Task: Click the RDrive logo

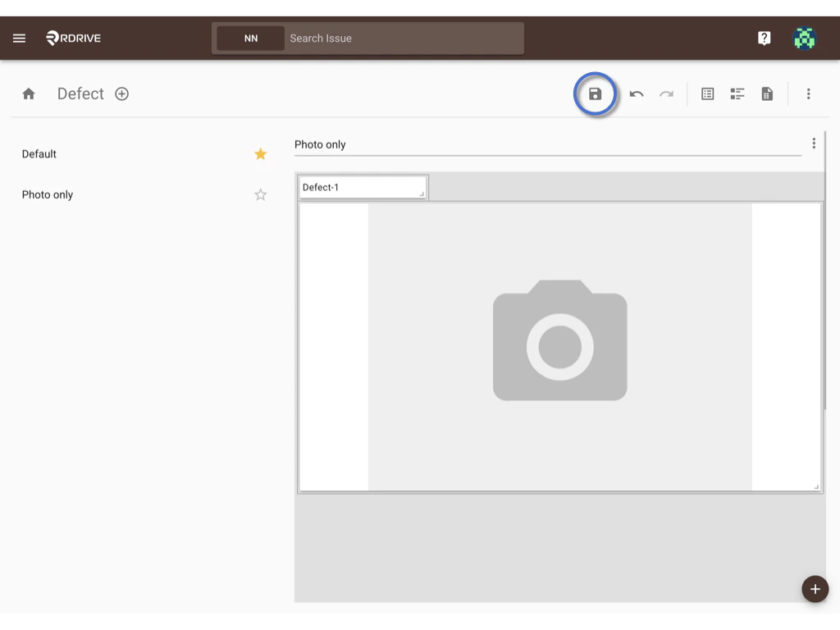Action: (x=73, y=38)
